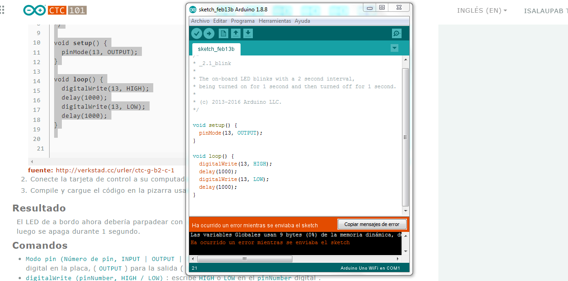
Task: Click the Arduino CTC 101 logo
Action: click(x=55, y=10)
